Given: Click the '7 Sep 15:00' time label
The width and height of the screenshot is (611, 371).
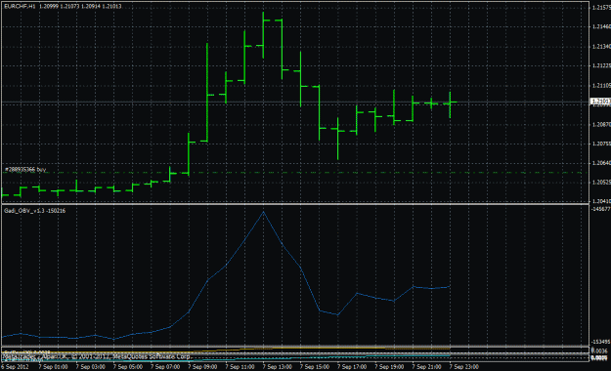Looking at the screenshot, I should pyautogui.click(x=315, y=367).
